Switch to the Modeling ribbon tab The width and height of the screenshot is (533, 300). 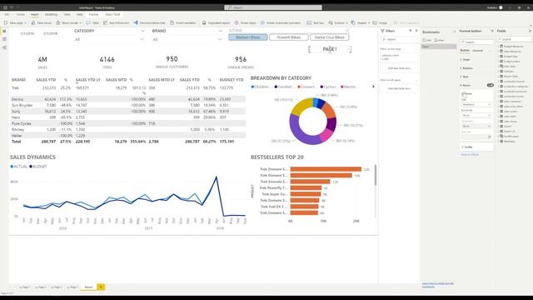(x=52, y=15)
